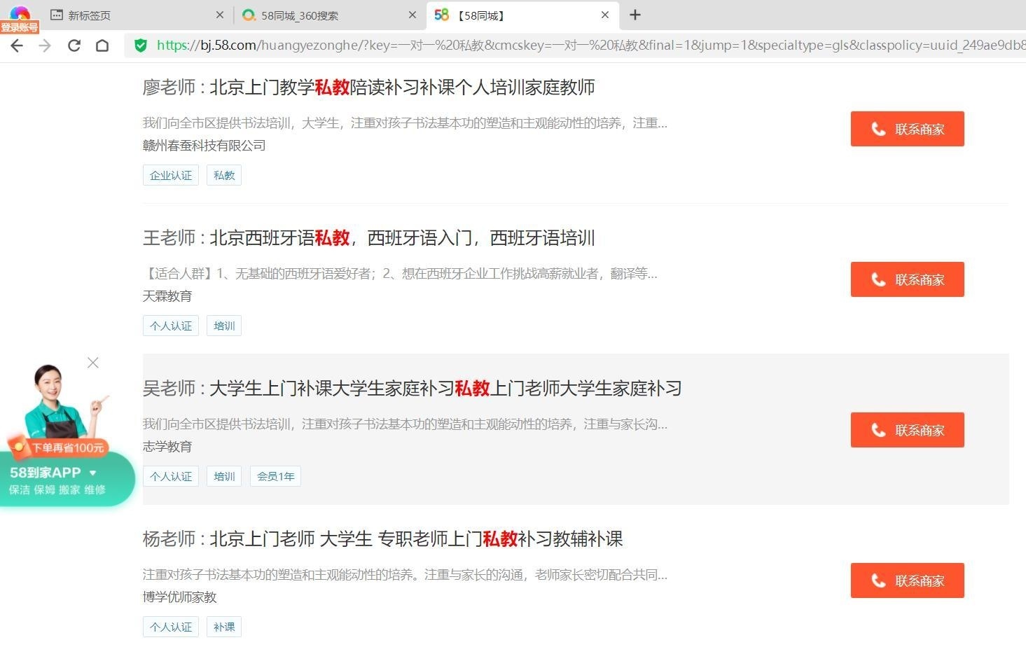1026x647 pixels.
Task: Expand the 58到家APP dropdown arrow
Action: click(93, 473)
